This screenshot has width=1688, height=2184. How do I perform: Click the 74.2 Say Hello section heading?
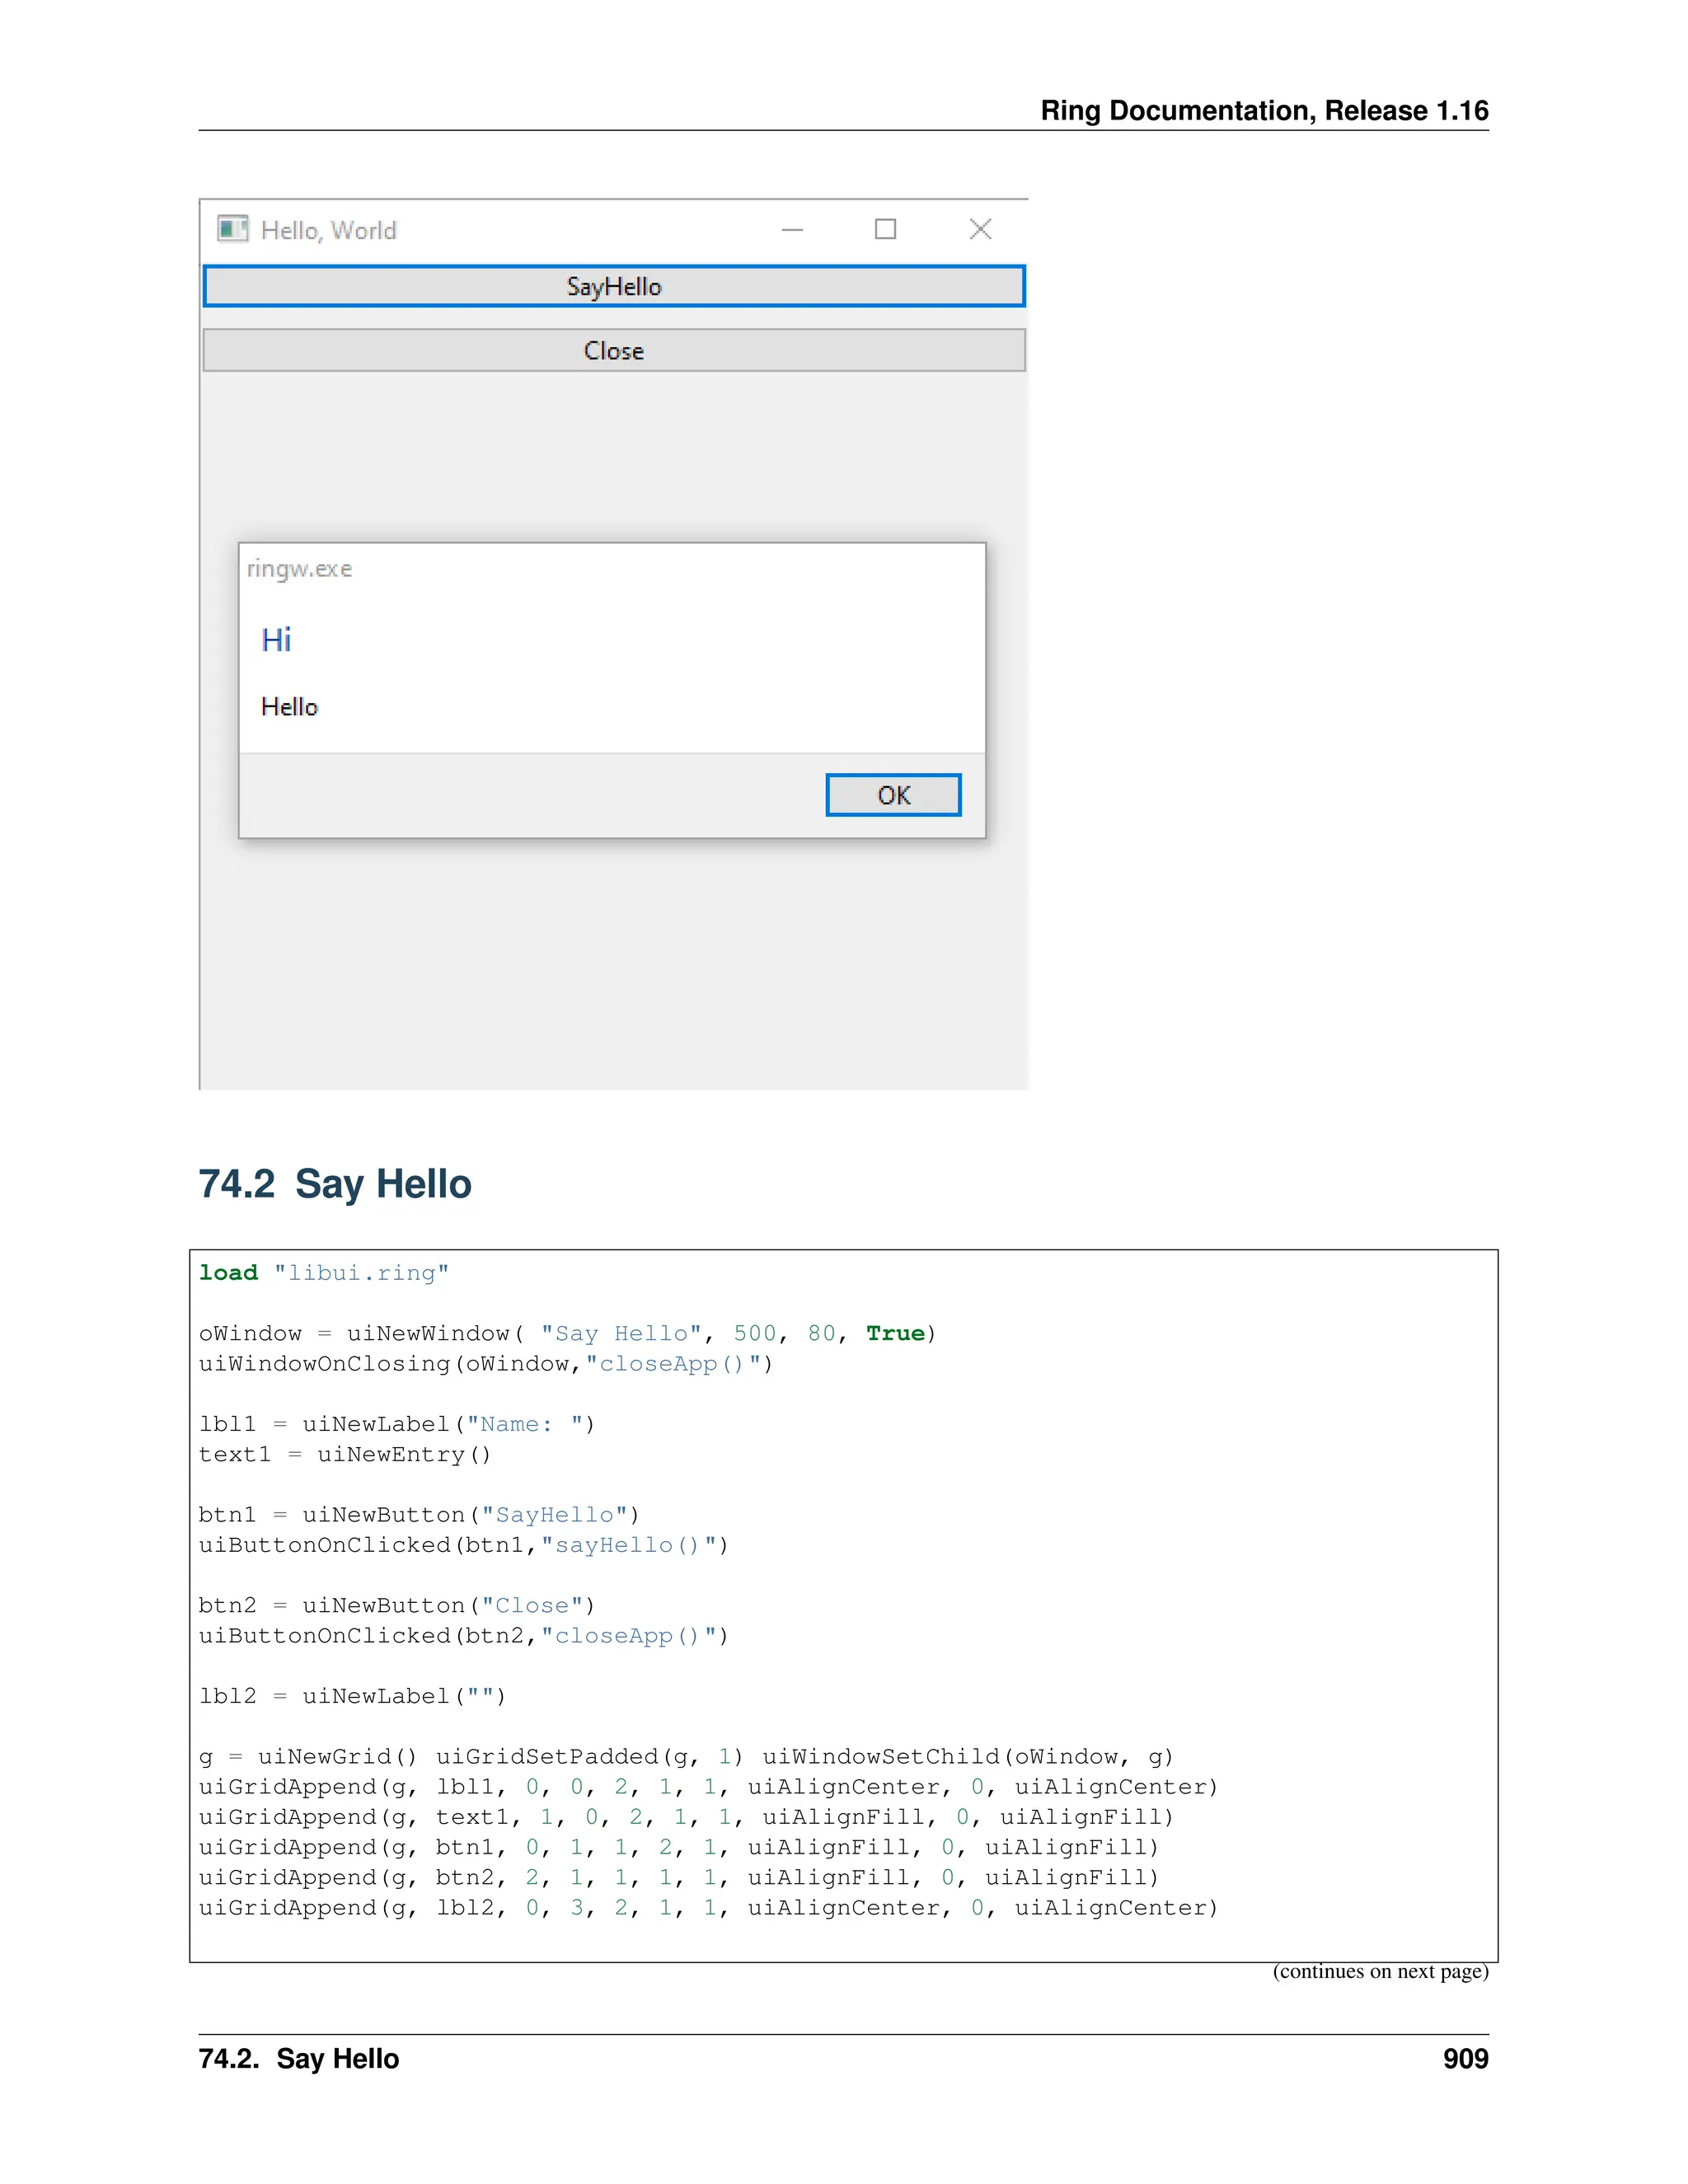pyautogui.click(x=335, y=1184)
